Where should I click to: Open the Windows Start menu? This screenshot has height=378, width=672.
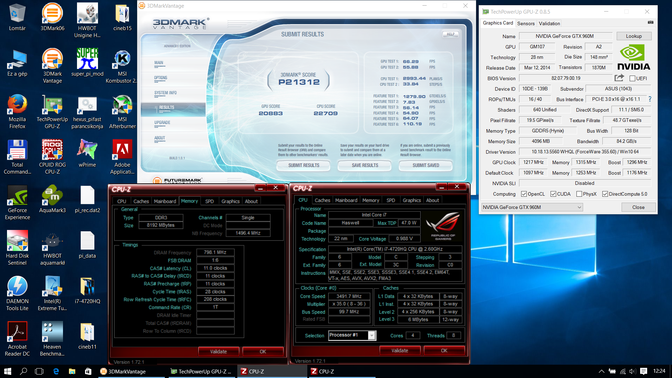click(8, 371)
